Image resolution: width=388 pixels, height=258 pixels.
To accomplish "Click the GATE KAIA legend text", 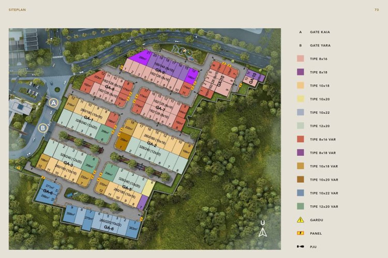I will pos(321,32).
